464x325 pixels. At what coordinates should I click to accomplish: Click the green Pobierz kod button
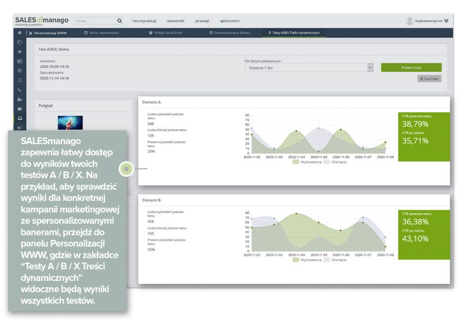[x=411, y=68]
